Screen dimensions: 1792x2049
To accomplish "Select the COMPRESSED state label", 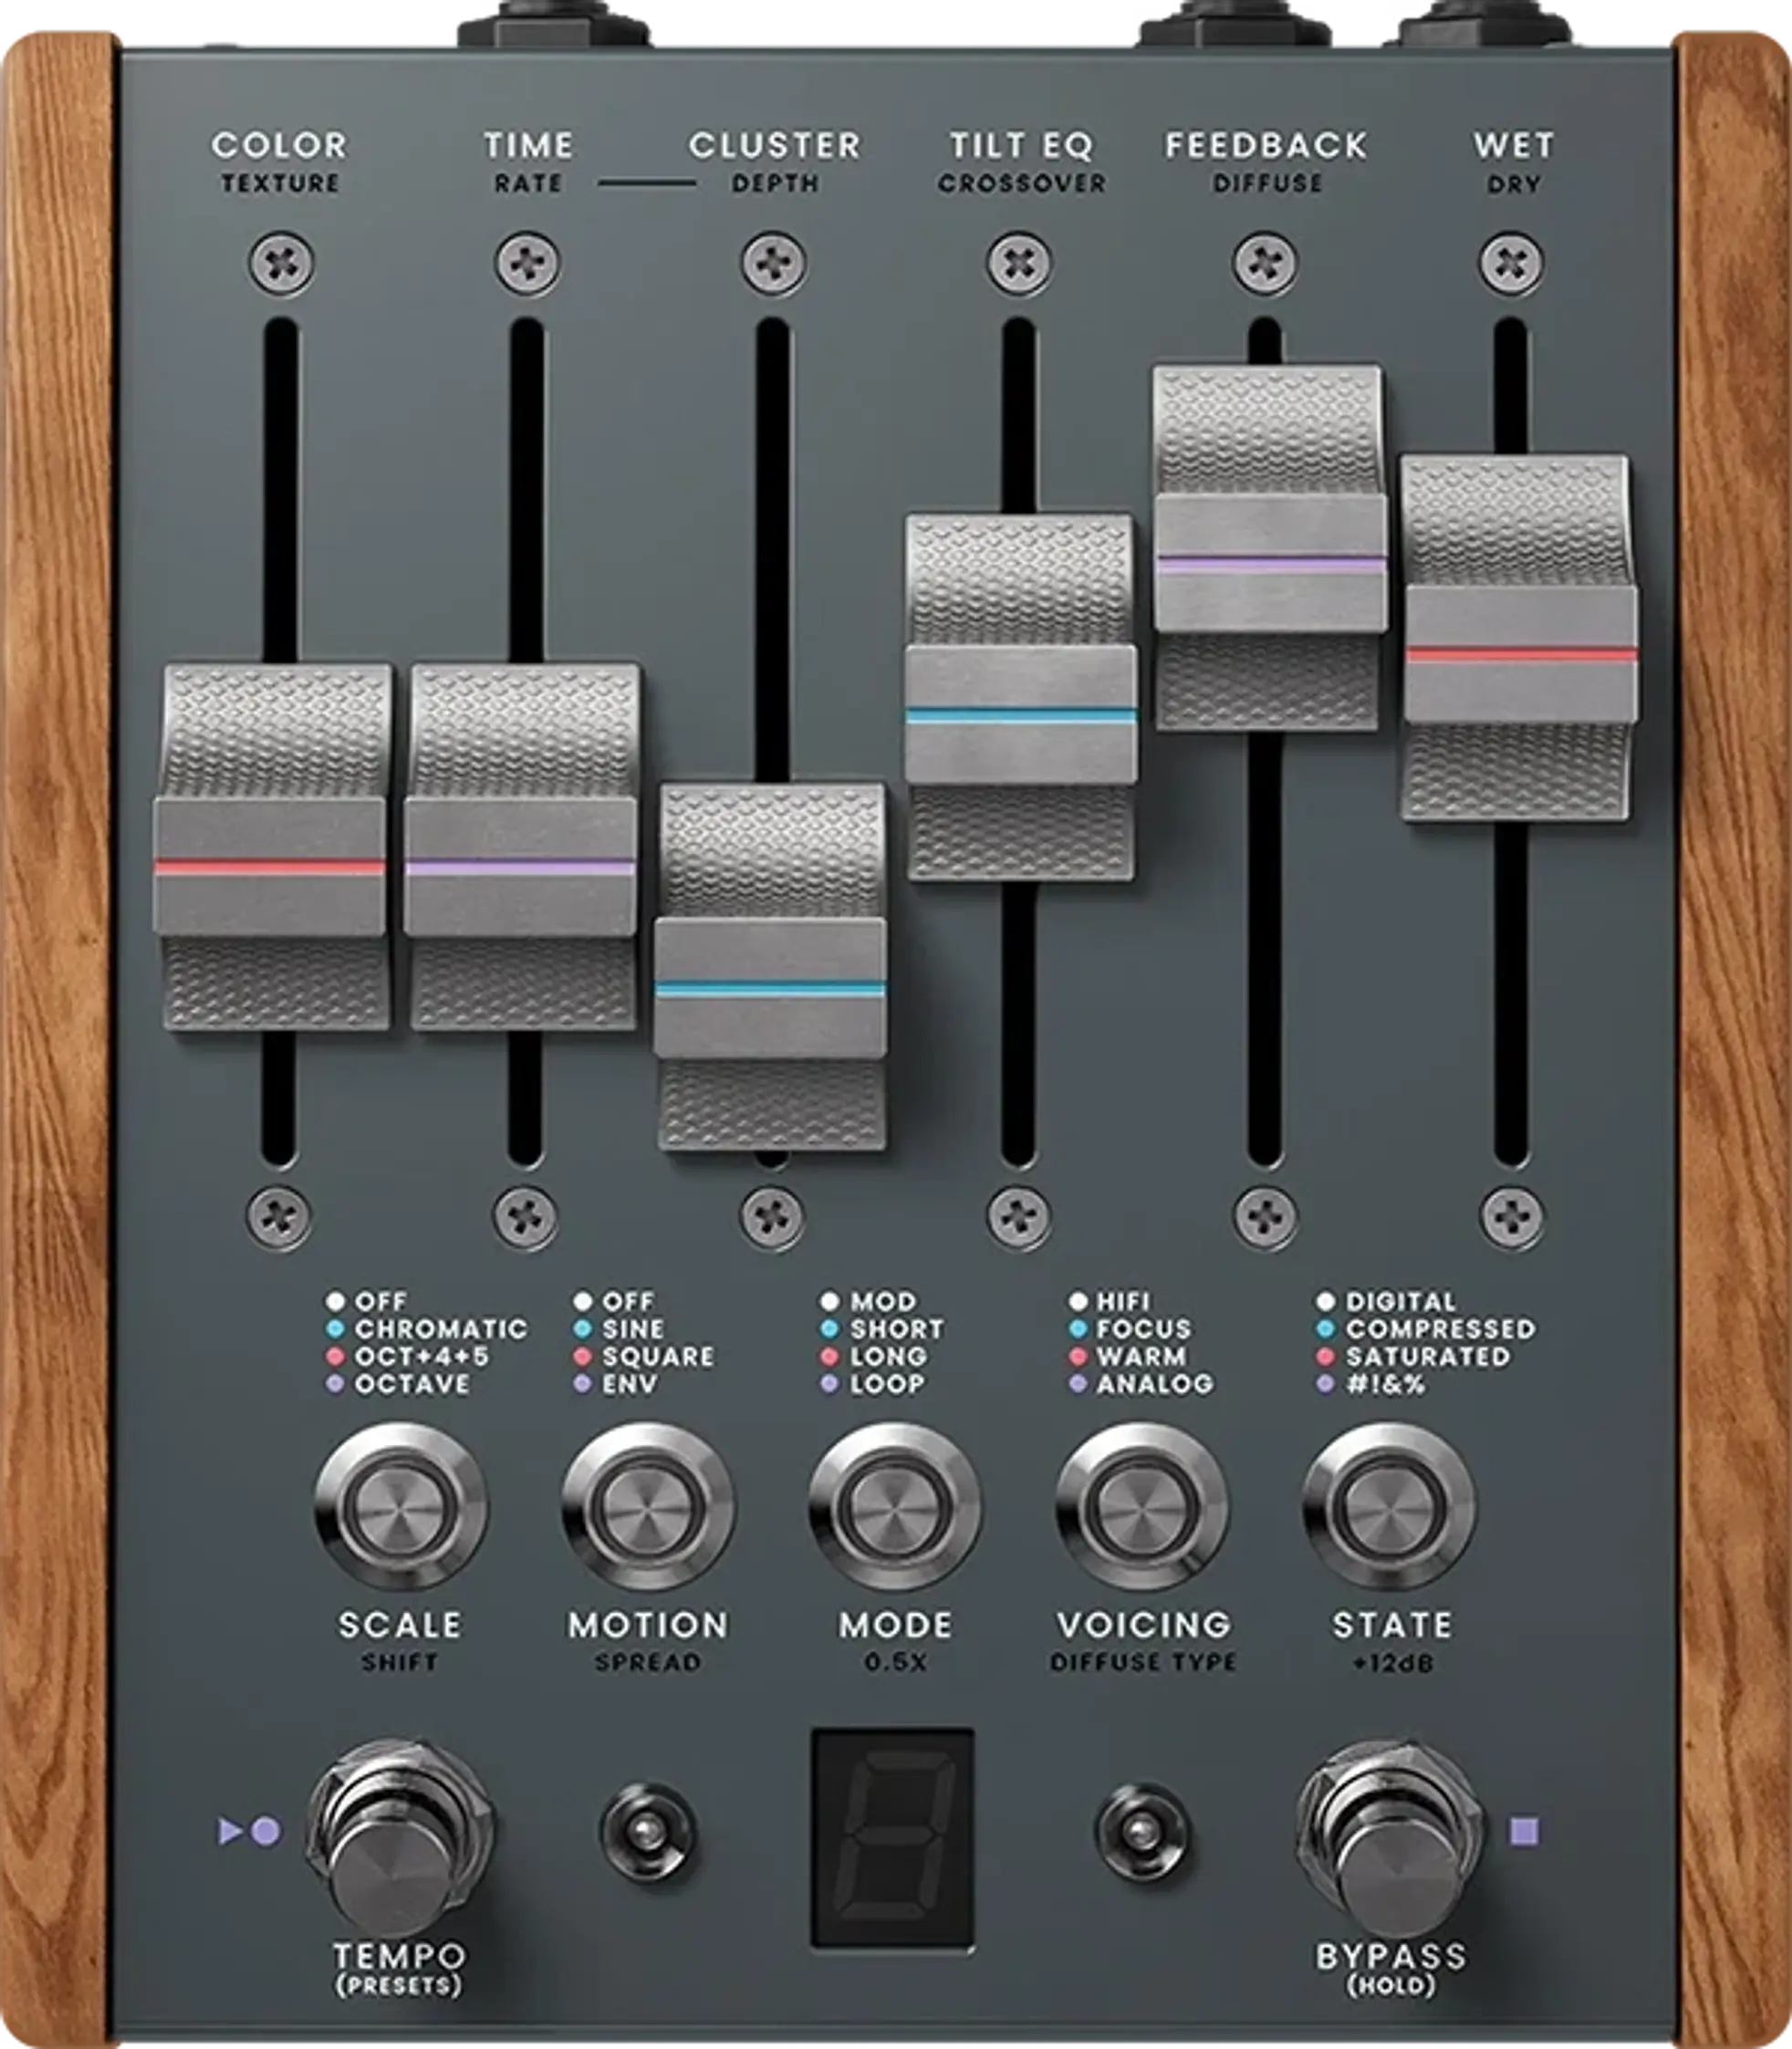I will (x=1440, y=1329).
